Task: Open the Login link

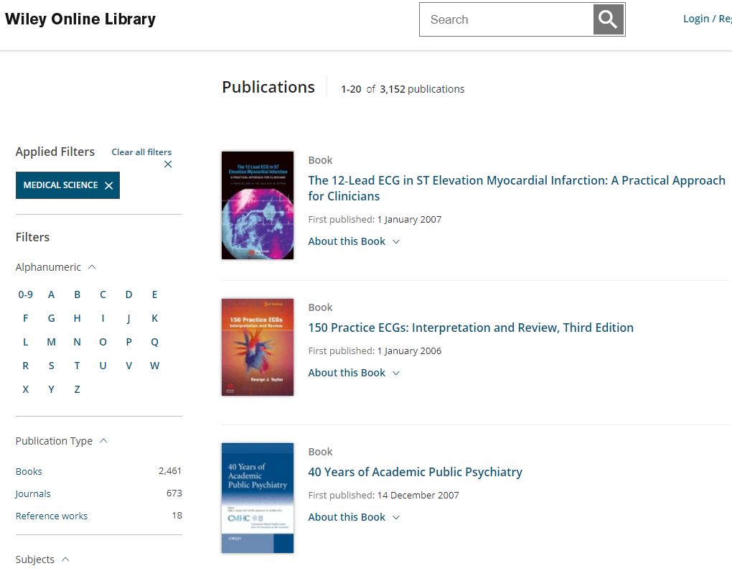Action: [695, 19]
